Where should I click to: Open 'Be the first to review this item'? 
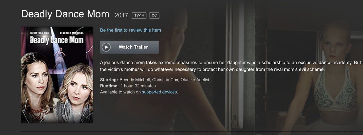(130, 30)
